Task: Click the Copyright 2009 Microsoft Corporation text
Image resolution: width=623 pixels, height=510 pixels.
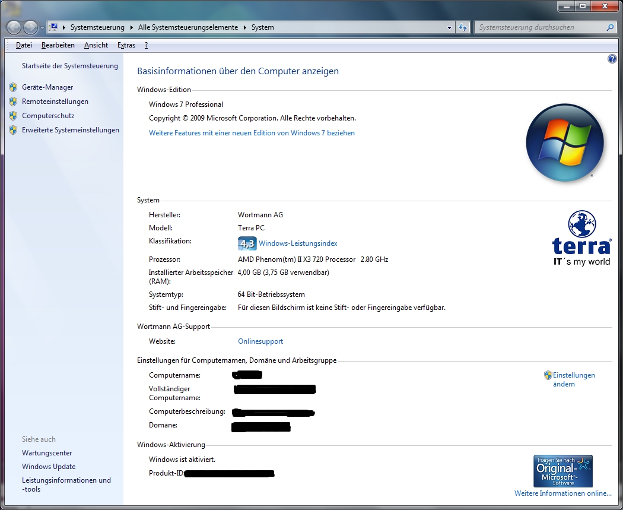Action: [252, 118]
